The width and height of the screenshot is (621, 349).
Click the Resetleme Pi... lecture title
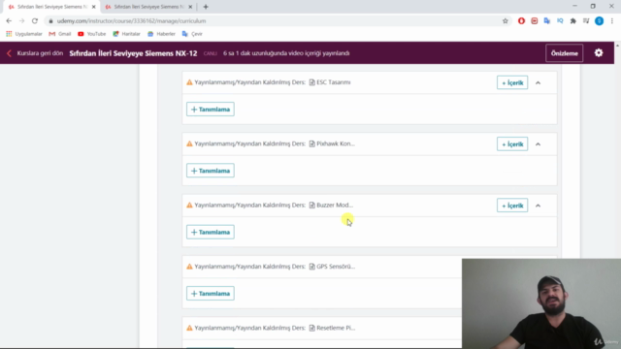click(x=336, y=328)
